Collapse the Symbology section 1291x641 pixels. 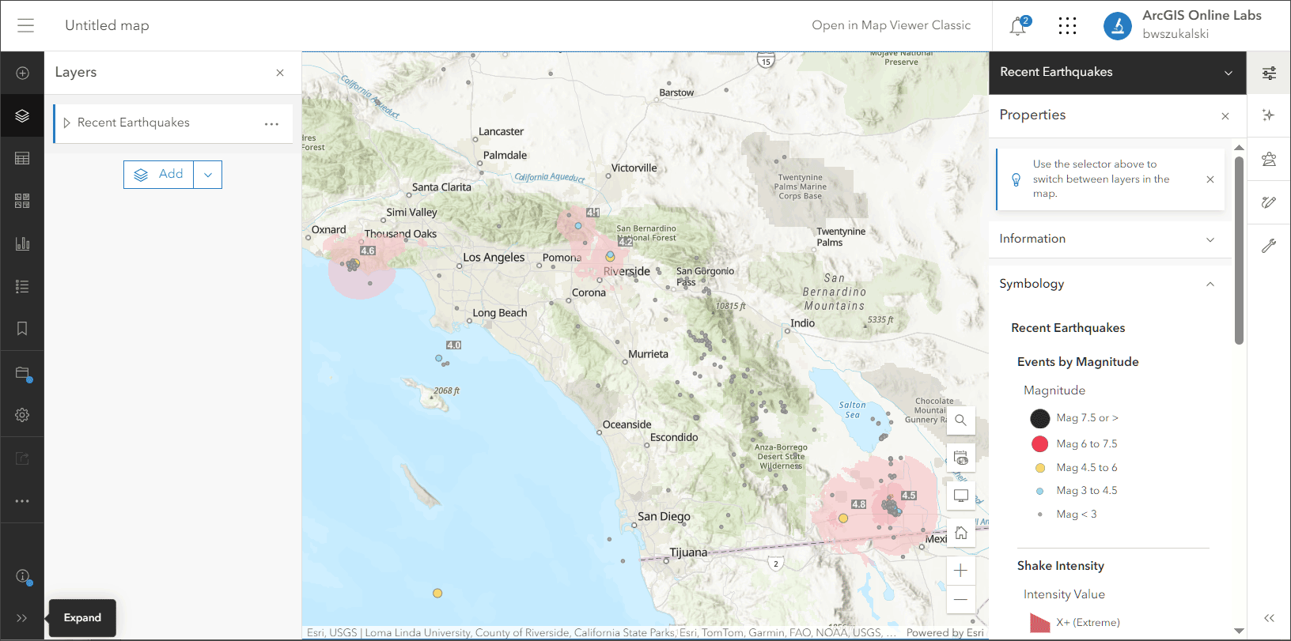tap(1110, 284)
